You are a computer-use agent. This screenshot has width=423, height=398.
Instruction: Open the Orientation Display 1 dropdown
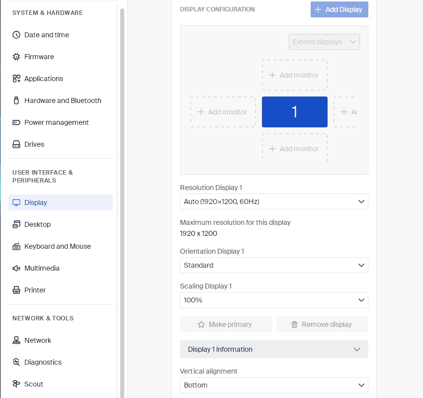click(x=274, y=265)
